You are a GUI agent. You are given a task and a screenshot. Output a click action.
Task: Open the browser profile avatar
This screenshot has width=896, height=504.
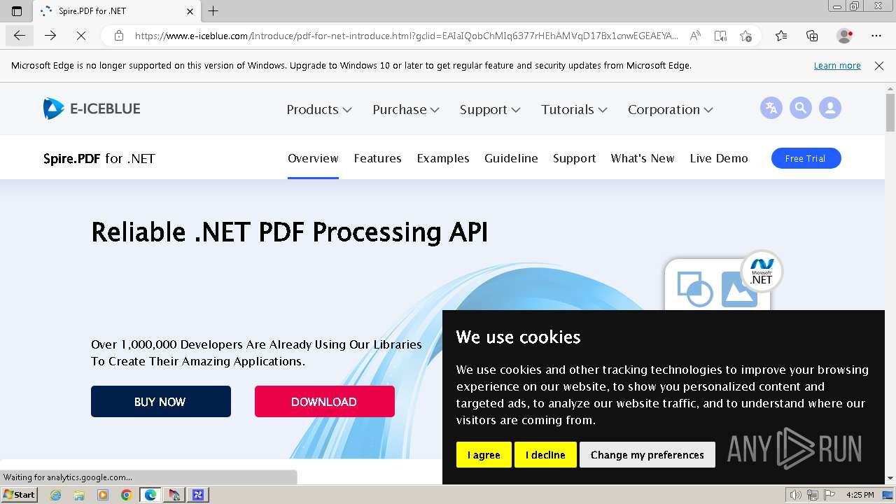tap(845, 36)
